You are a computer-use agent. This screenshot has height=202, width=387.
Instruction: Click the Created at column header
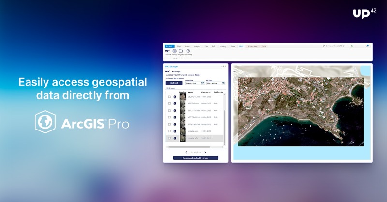pos(206,92)
